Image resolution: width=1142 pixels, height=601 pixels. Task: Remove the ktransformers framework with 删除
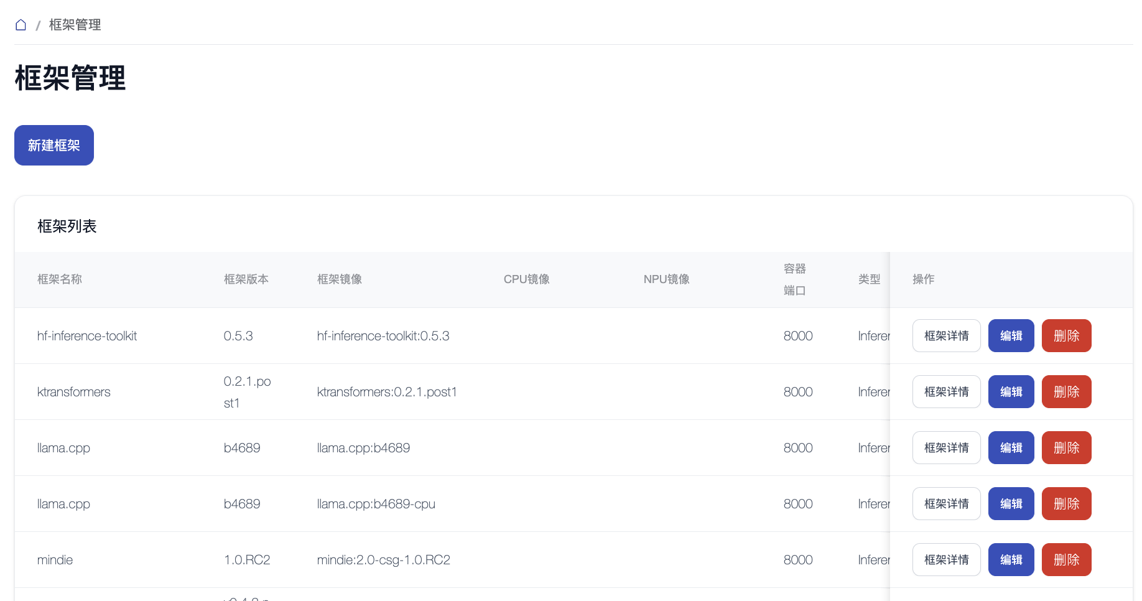tap(1066, 392)
